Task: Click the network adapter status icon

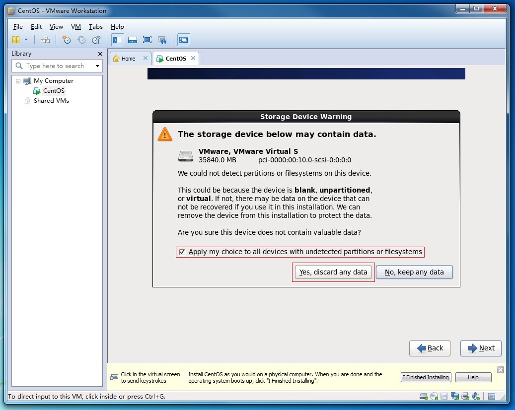Action: pos(455,396)
